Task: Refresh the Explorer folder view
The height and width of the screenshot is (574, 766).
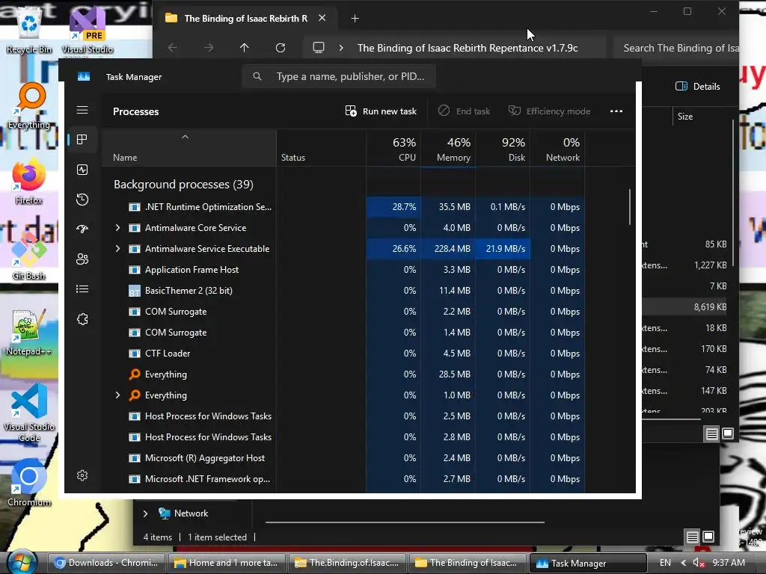Action: point(281,47)
